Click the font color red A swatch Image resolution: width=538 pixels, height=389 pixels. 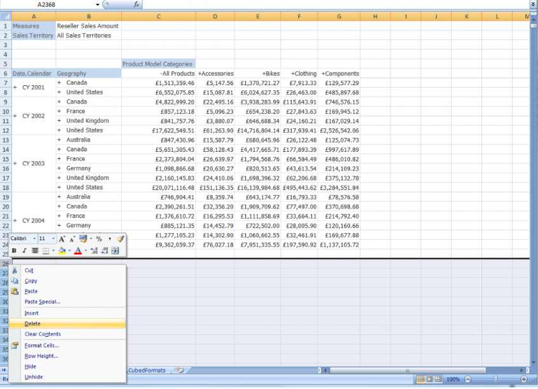(x=77, y=251)
